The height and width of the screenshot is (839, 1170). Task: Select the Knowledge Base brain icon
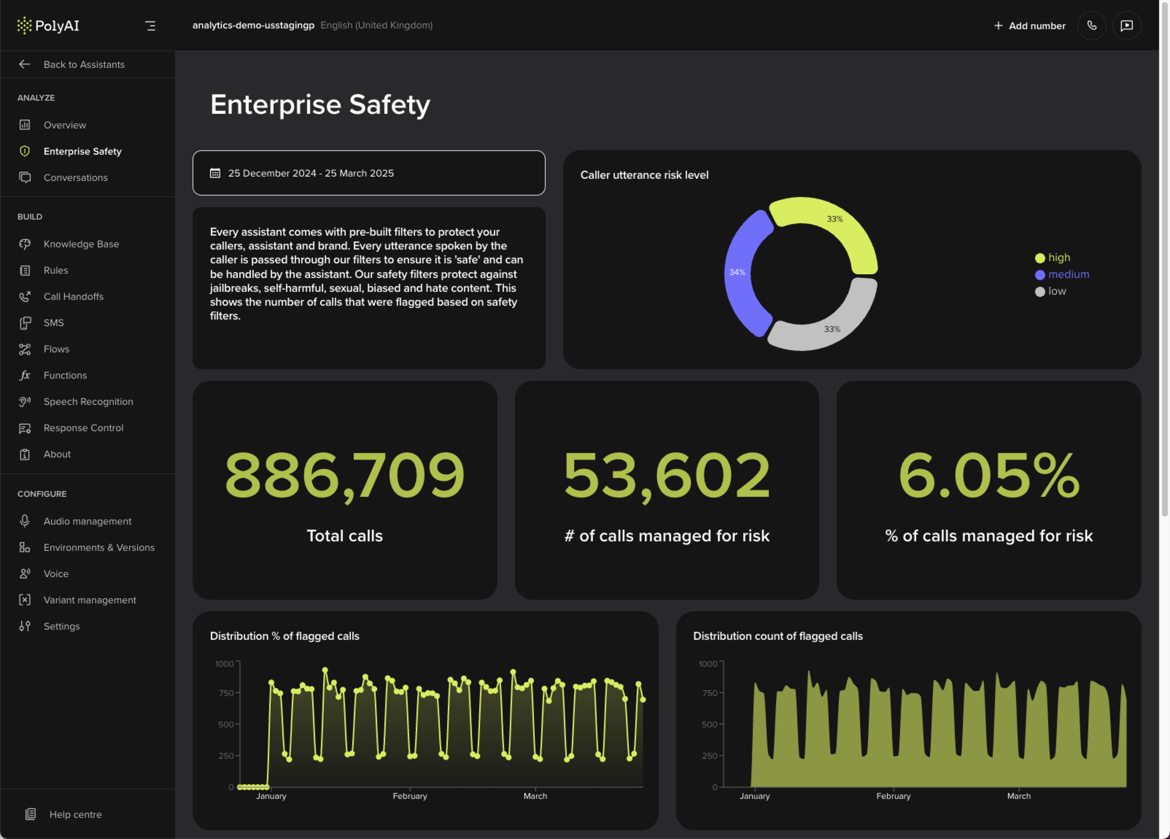coord(25,244)
